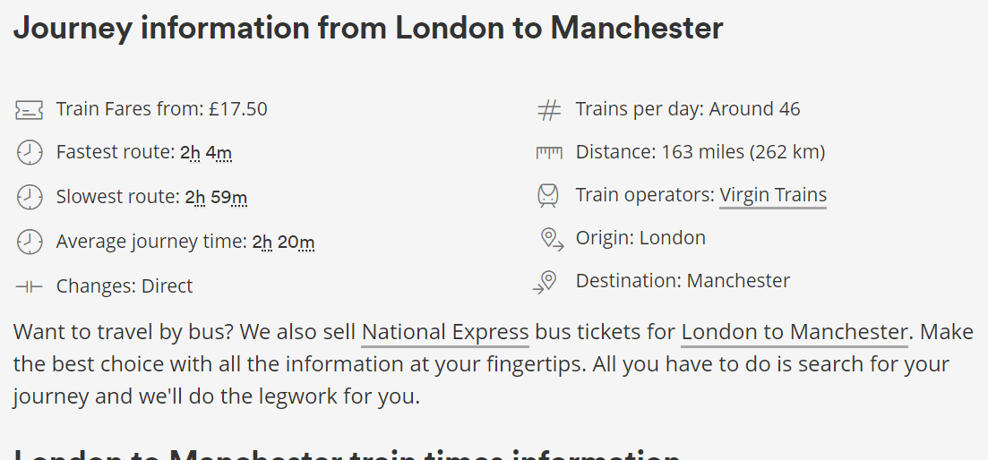Screen dimensions: 988x460
Task: Click the 2h 4m fastest route duration
Action: point(206,152)
